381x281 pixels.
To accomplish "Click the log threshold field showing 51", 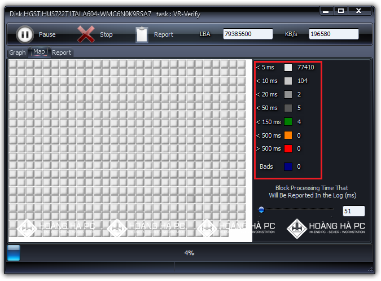I will [353, 211].
